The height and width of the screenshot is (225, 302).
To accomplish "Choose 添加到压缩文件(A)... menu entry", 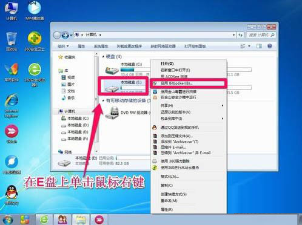I will 189,136.
